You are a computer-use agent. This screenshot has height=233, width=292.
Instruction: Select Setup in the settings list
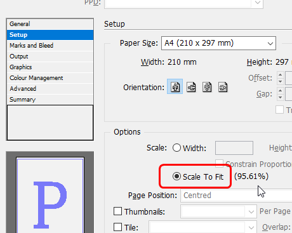50,35
